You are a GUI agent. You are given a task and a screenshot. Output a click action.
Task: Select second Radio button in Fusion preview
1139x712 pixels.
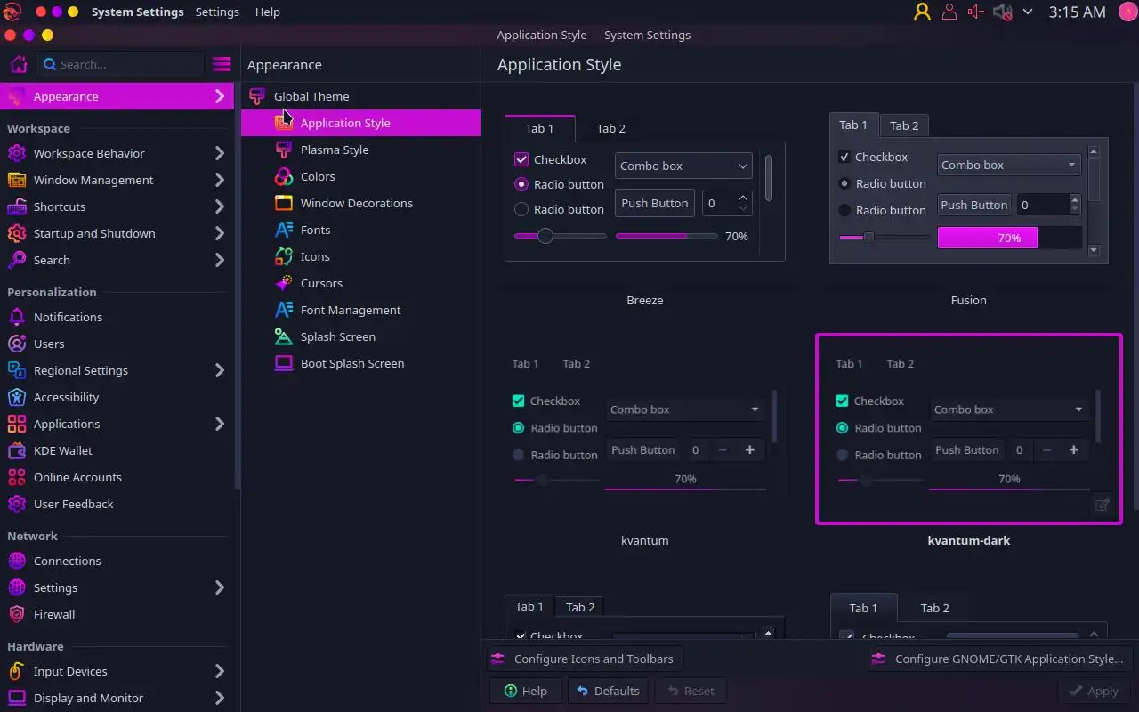coord(844,210)
